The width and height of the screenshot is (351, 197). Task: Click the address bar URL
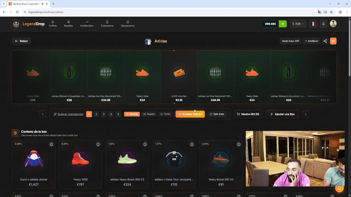tap(46, 12)
